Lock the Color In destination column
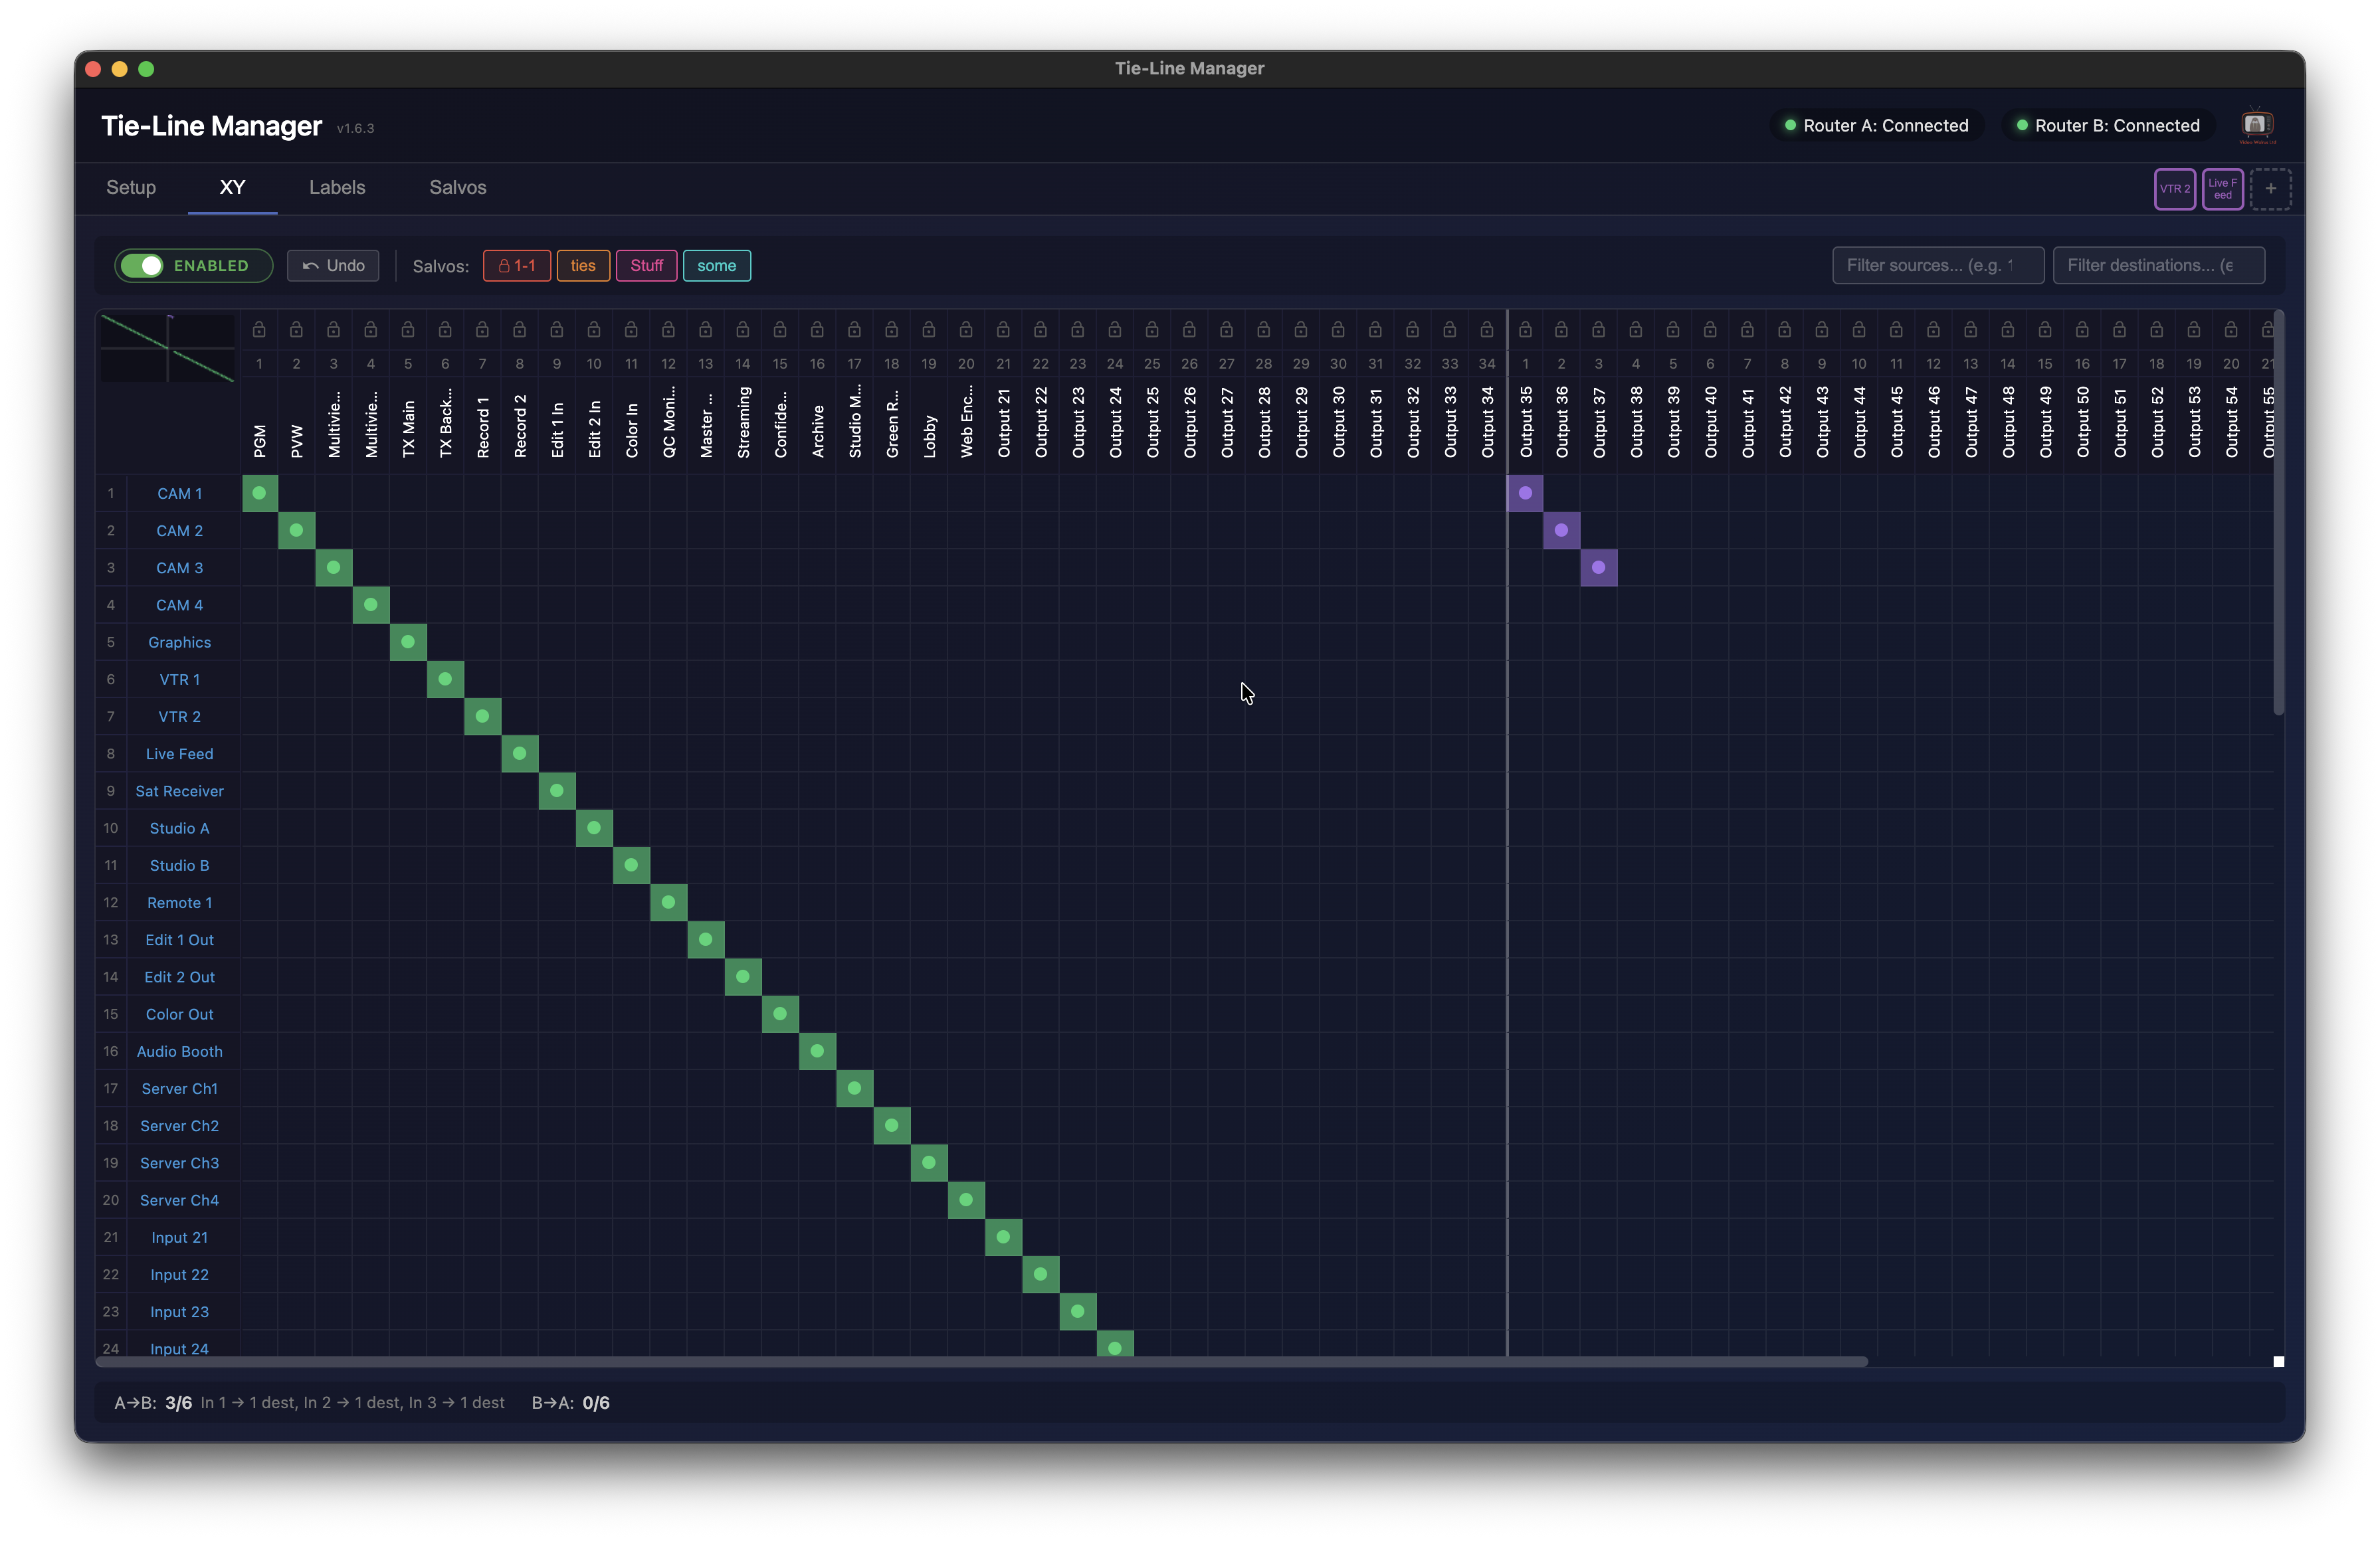 click(x=631, y=329)
